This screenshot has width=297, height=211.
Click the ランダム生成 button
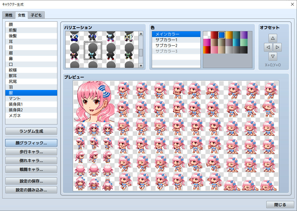[x=31, y=131]
